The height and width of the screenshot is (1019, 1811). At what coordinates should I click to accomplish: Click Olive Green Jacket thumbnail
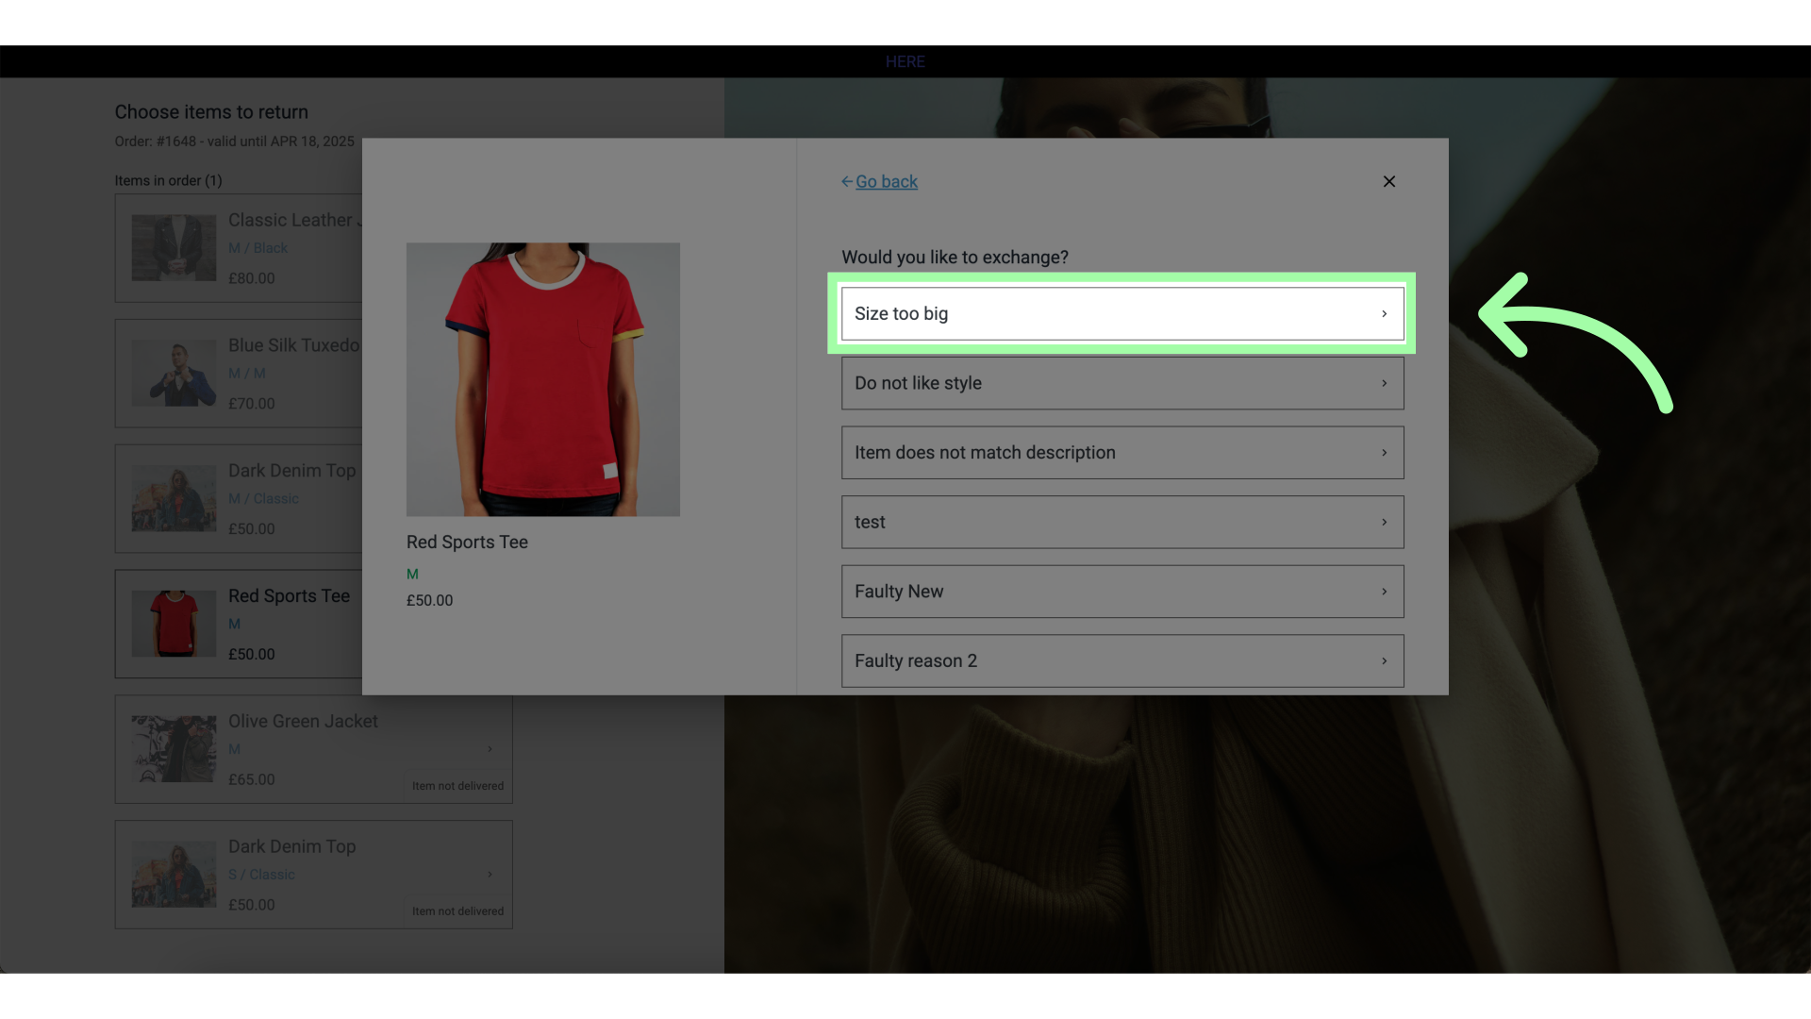pyautogui.click(x=174, y=749)
